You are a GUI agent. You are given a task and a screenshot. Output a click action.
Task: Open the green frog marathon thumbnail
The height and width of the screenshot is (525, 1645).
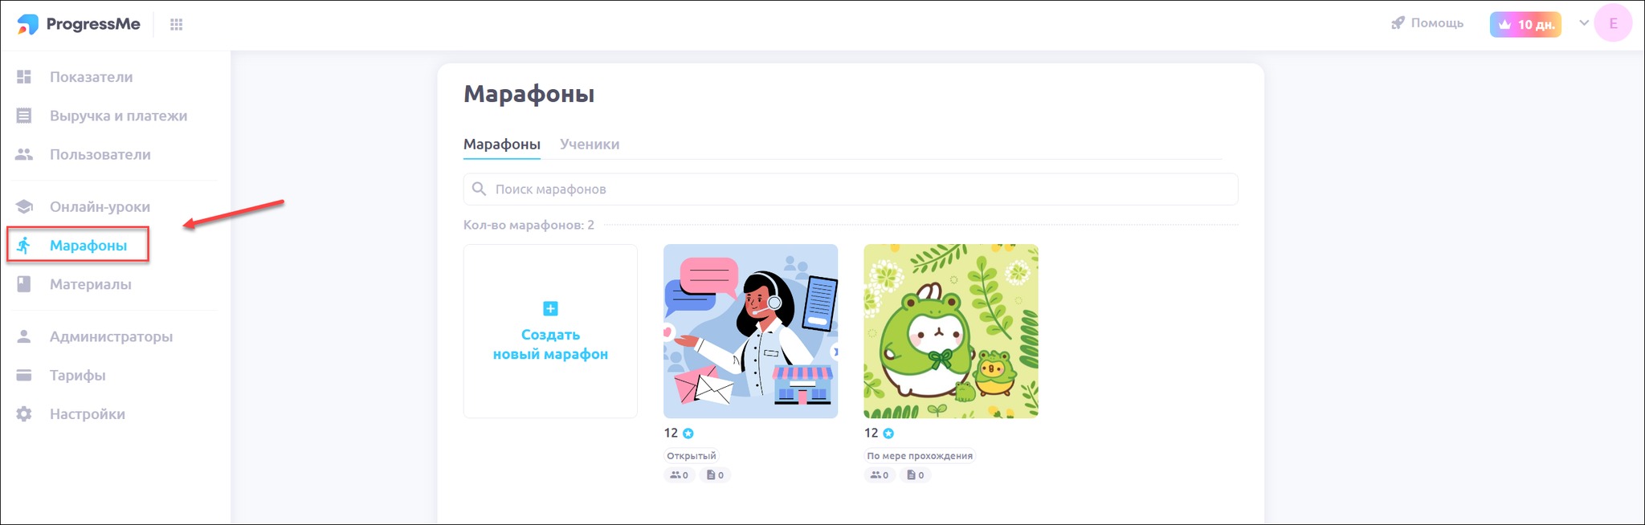pos(951,332)
